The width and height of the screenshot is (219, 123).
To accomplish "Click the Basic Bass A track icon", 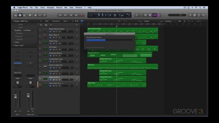I will point(45,36).
